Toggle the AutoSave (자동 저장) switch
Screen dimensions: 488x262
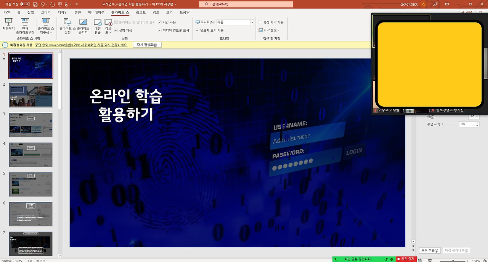point(25,4)
